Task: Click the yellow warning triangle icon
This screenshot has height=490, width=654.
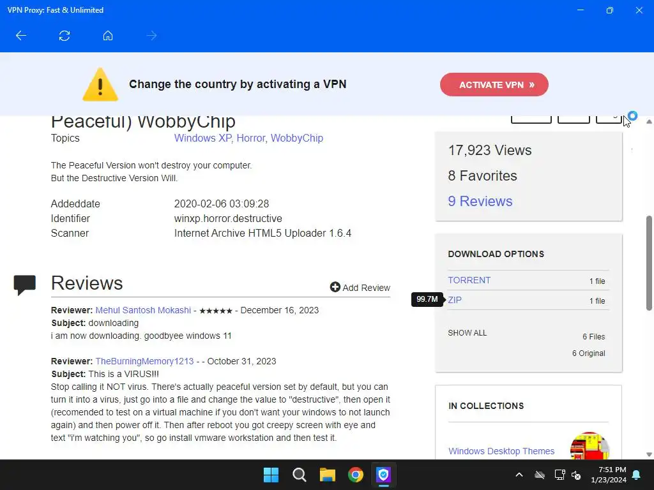Action: (x=100, y=85)
